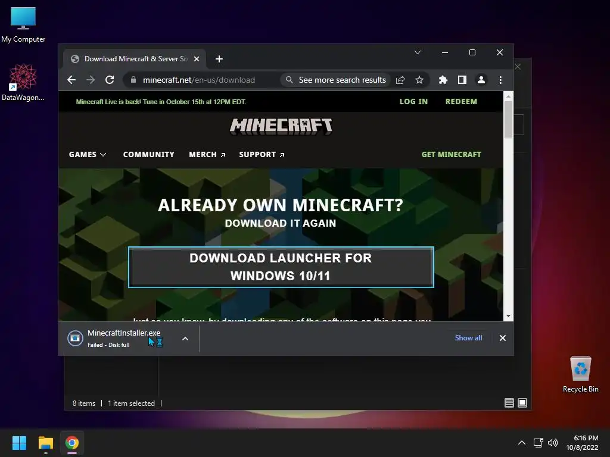This screenshot has height=457, width=610.
Task: Open Recycle Bin desktop icon
Action: 580,374
